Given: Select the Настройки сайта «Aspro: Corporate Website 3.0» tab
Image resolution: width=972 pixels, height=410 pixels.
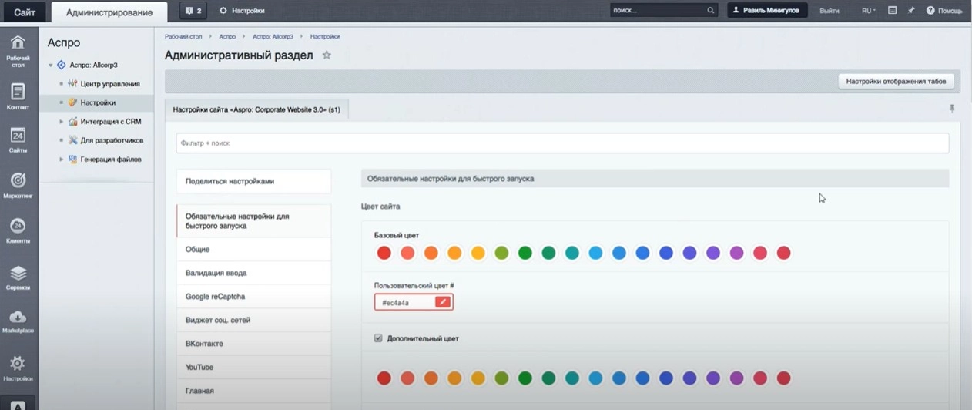Looking at the screenshot, I should tap(256, 109).
